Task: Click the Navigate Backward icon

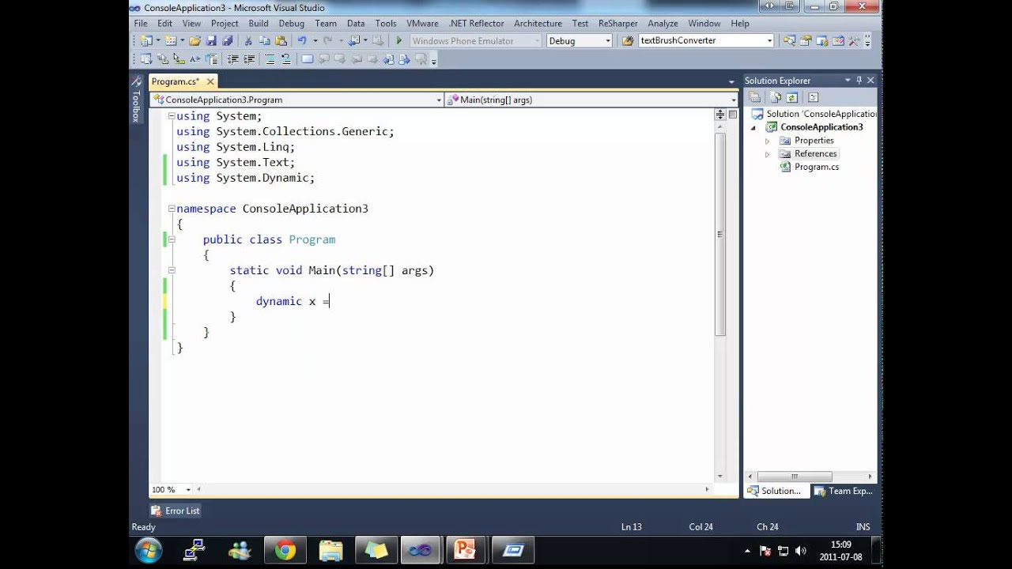Action: pyautogui.click(x=354, y=40)
